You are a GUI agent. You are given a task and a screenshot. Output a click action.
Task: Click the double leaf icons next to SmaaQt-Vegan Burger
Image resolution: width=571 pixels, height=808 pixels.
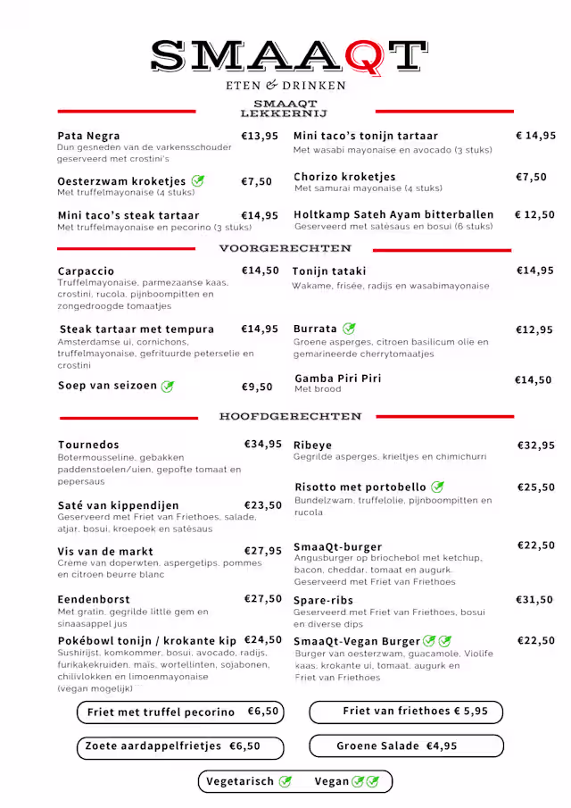point(437,641)
